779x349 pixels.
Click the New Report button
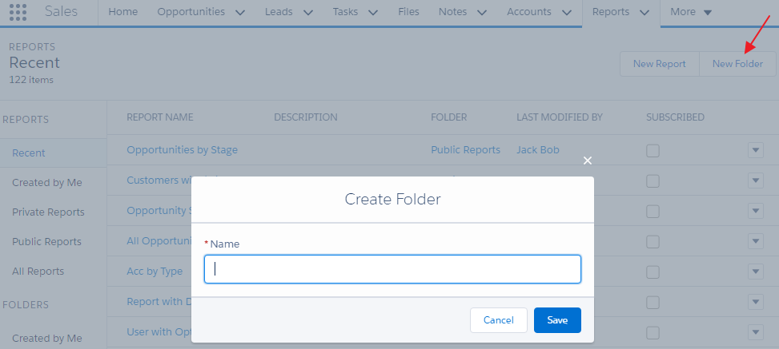point(659,64)
